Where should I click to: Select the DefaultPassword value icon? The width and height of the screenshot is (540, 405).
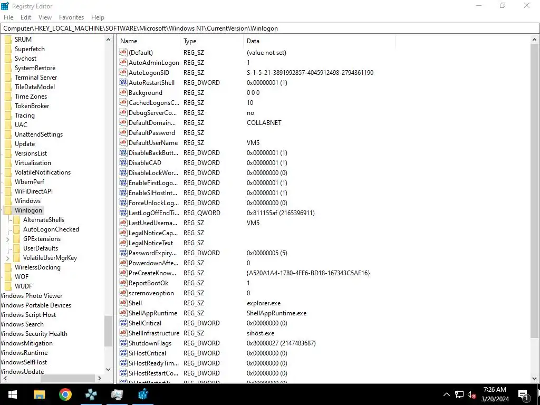(x=123, y=132)
